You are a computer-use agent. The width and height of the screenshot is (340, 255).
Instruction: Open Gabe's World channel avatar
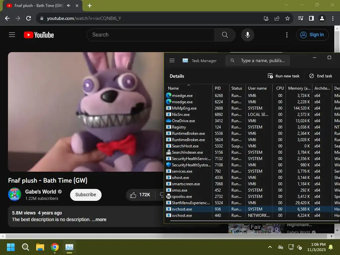(x=15, y=194)
